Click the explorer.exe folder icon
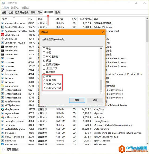The width and height of the screenshot is (149, 154). tap(3, 86)
